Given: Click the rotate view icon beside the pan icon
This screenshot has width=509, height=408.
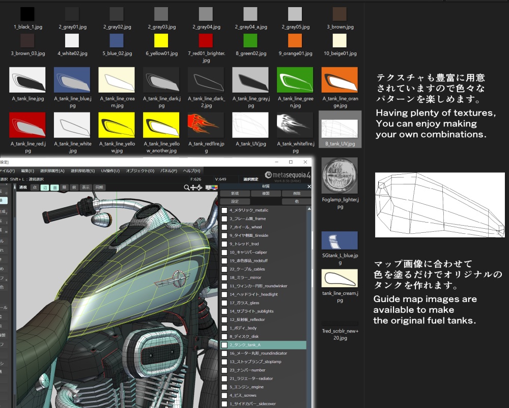Looking at the screenshot, I should pyautogui.click(x=199, y=187).
